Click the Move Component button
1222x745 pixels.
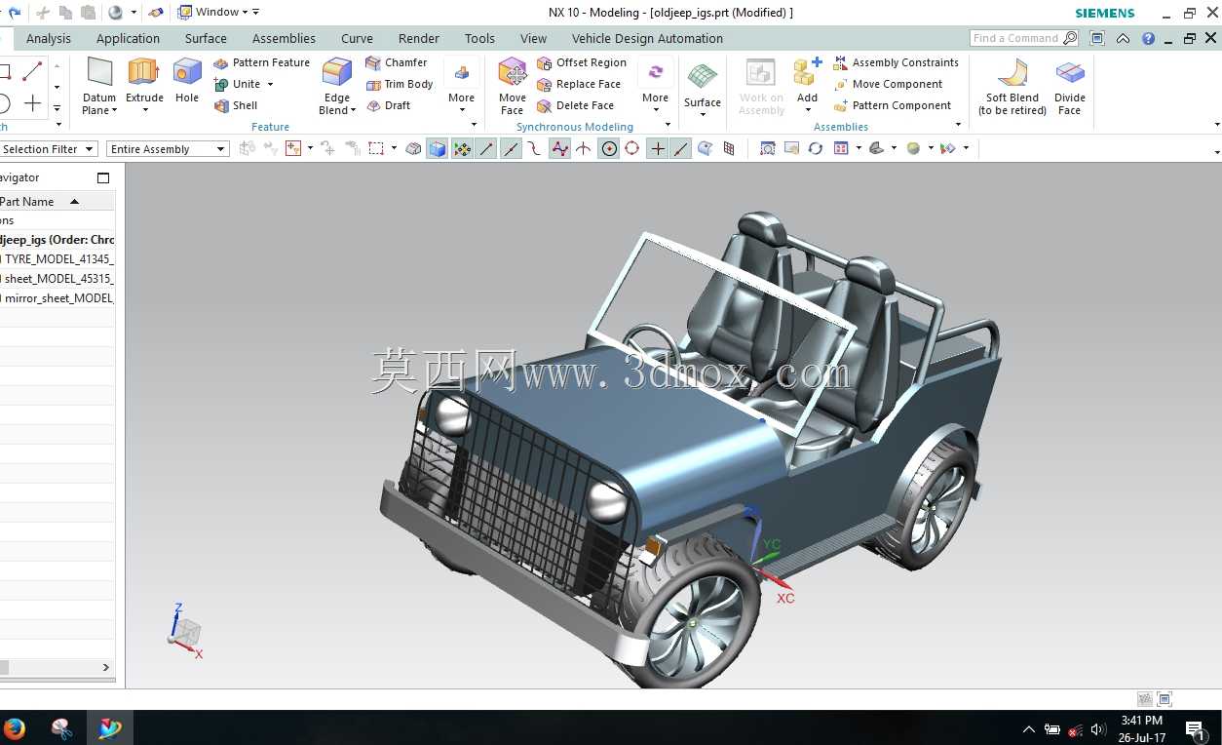point(888,84)
